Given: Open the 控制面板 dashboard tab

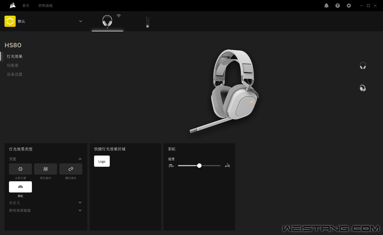Looking at the screenshot, I should [46, 6].
